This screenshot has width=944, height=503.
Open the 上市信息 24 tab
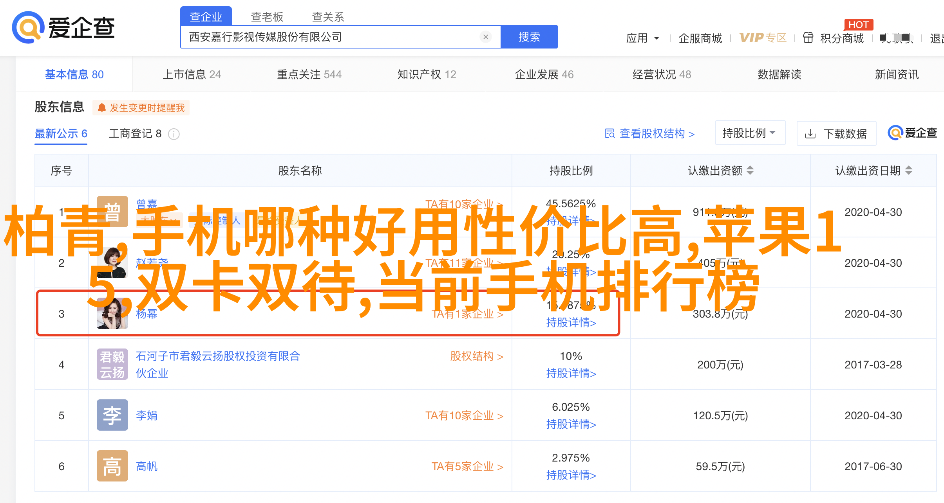(192, 74)
